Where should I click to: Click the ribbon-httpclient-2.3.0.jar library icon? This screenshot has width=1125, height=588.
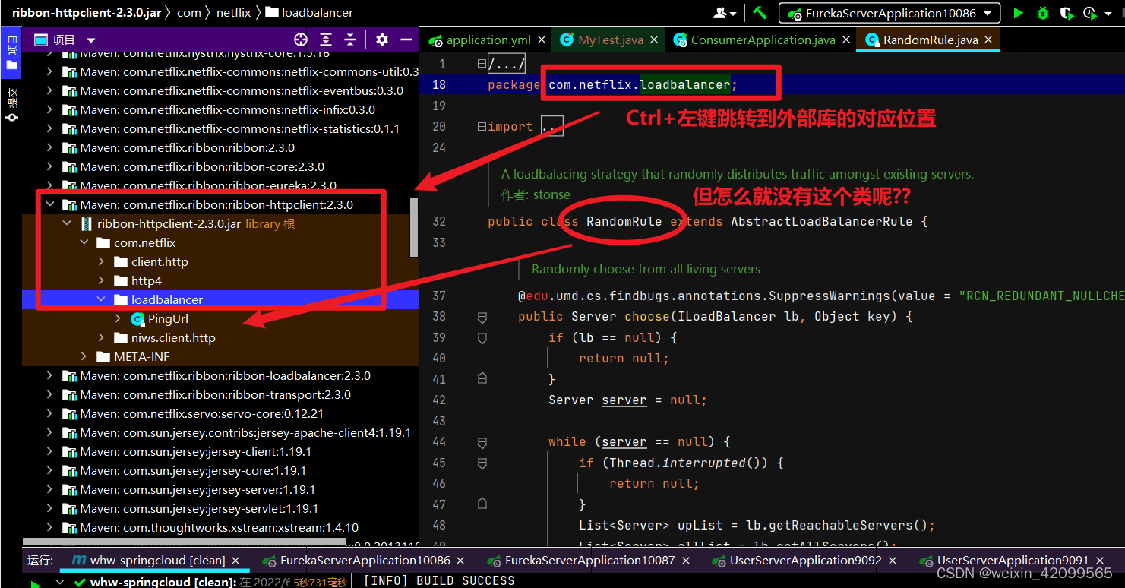(x=87, y=224)
